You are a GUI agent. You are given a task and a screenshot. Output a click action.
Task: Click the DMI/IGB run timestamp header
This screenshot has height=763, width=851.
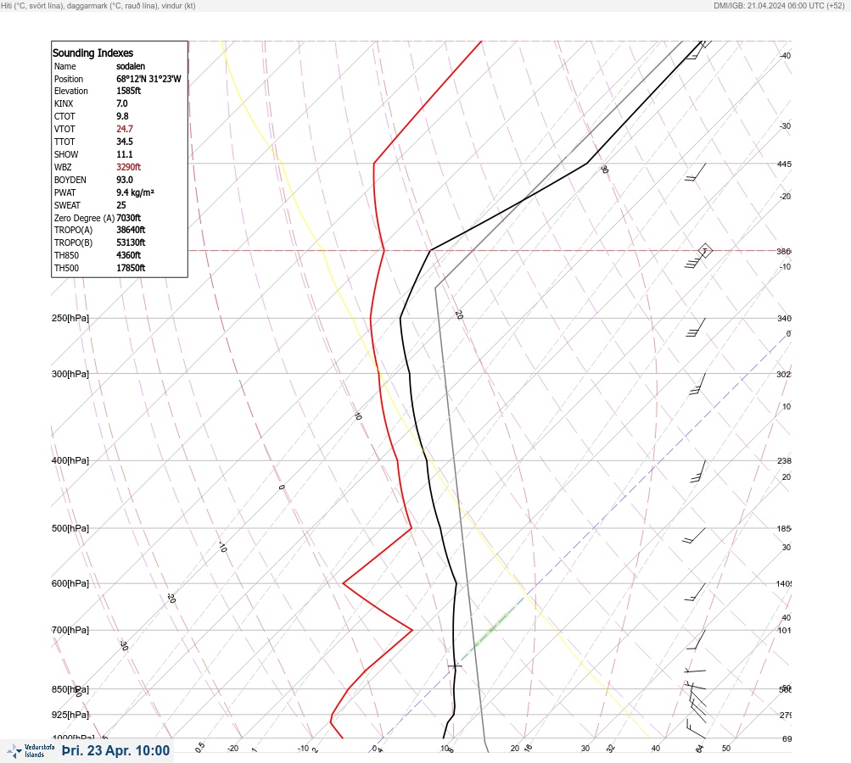779,5
